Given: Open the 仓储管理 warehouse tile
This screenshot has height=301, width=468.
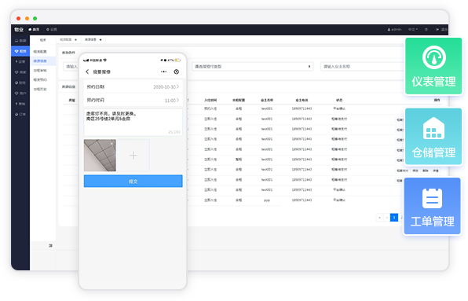Looking at the screenshot, I should [x=433, y=137].
